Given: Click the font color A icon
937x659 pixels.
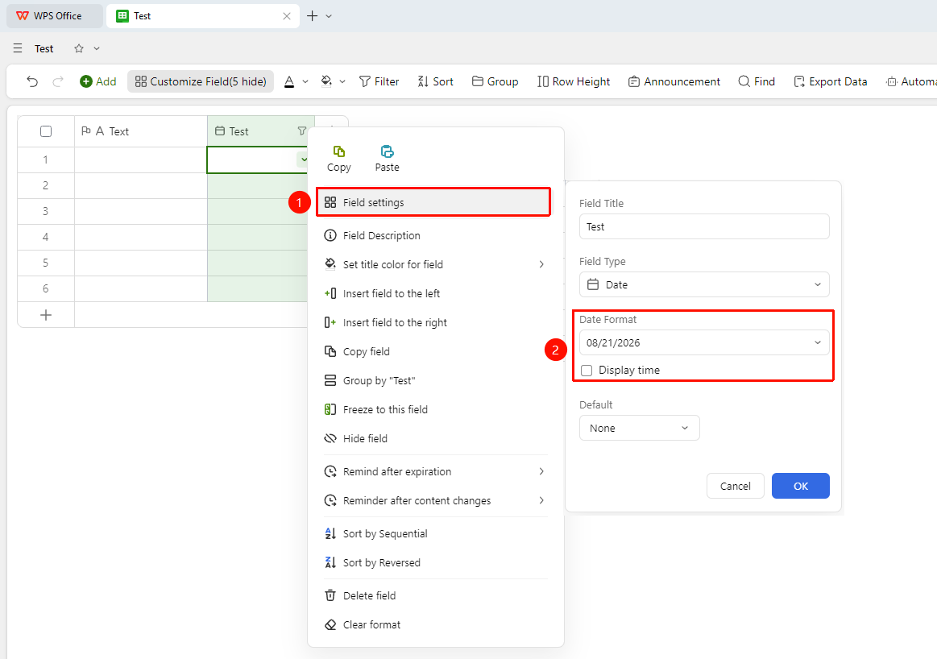Looking at the screenshot, I should point(289,82).
